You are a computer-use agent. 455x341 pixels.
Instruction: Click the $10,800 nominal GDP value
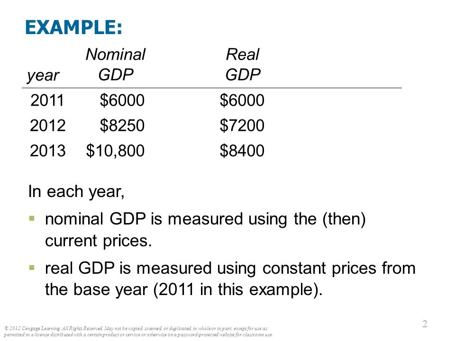pos(115,151)
